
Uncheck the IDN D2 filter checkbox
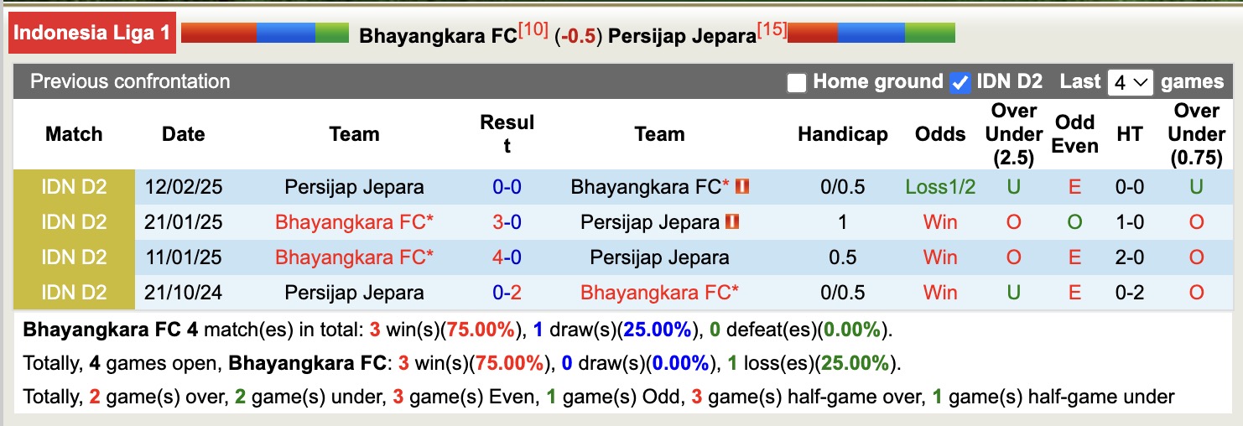coord(960,82)
